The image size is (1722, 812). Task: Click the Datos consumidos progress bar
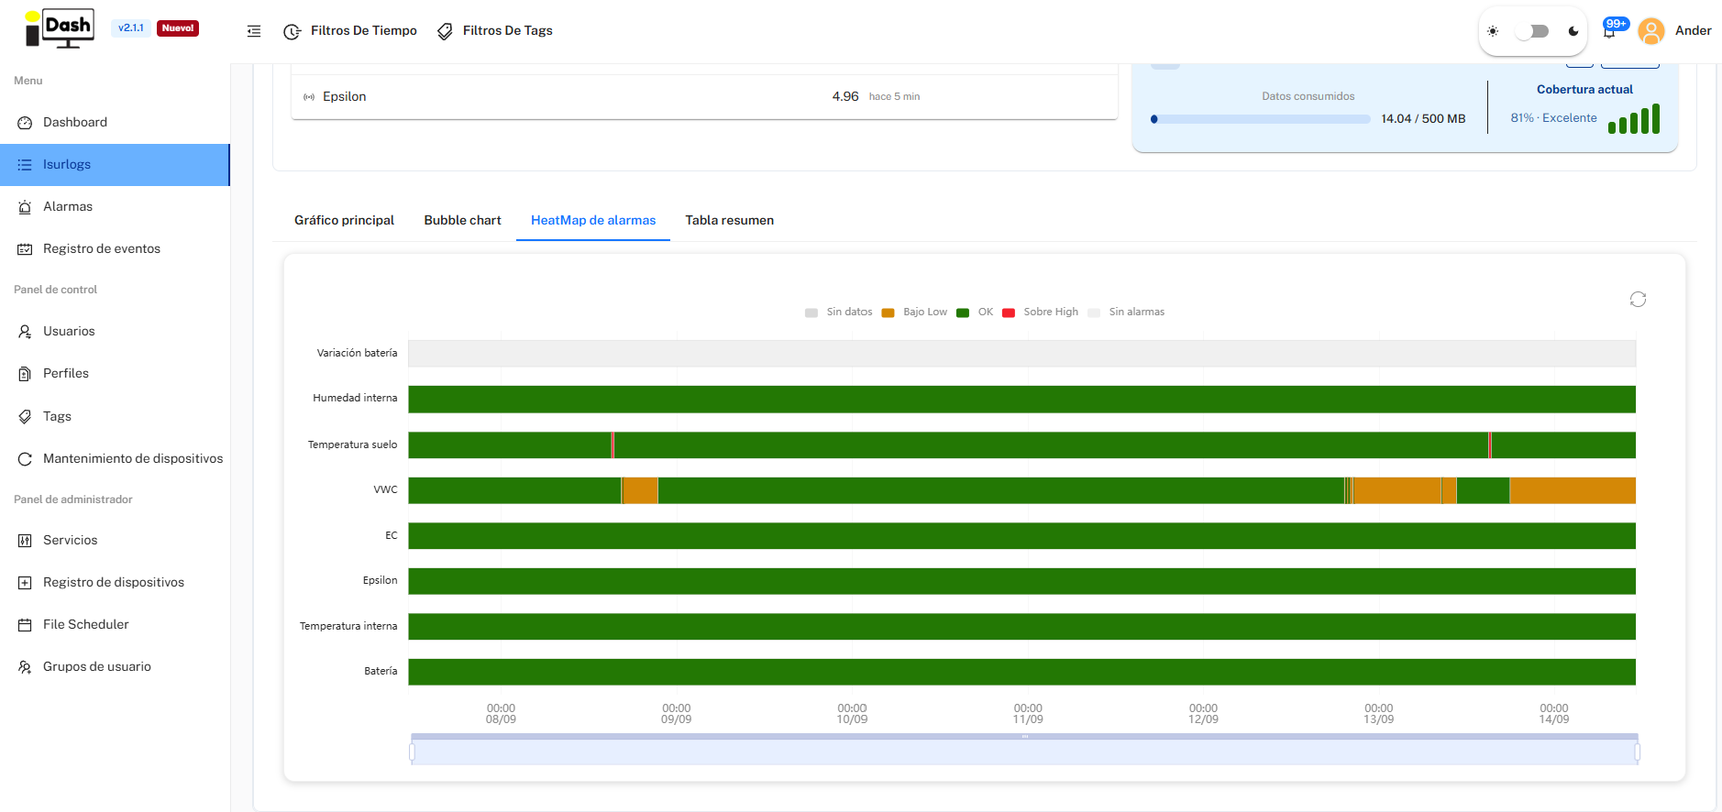click(1261, 119)
